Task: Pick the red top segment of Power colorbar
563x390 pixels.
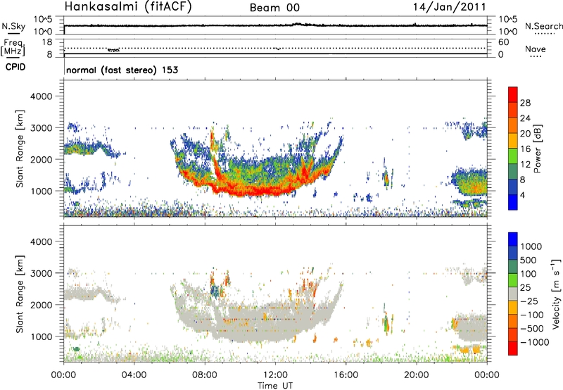Action: tap(513, 94)
